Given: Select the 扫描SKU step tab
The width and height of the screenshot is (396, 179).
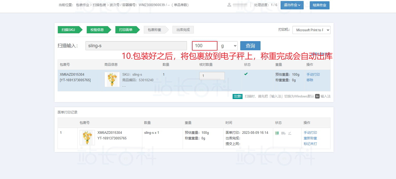Looking at the screenshot, I should click(68, 30).
